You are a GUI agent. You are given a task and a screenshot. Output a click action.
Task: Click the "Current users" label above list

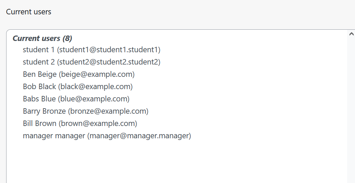click(x=28, y=12)
